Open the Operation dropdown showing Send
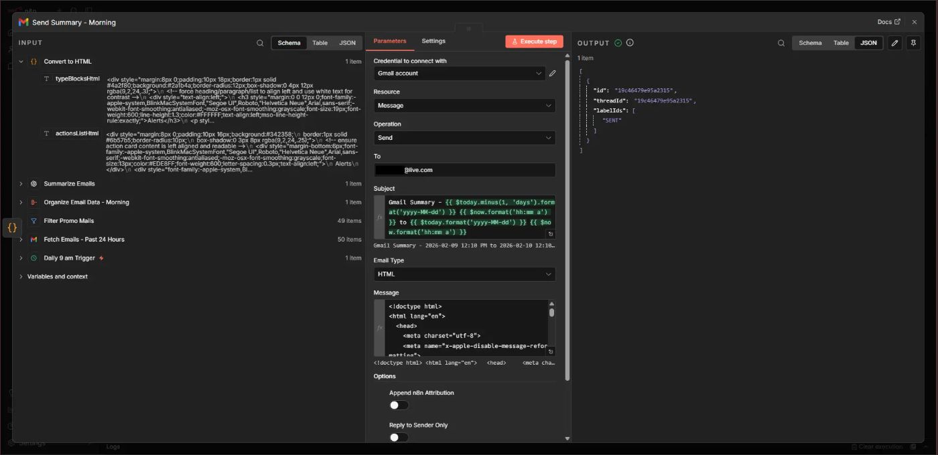The width and height of the screenshot is (938, 455). (x=464, y=138)
